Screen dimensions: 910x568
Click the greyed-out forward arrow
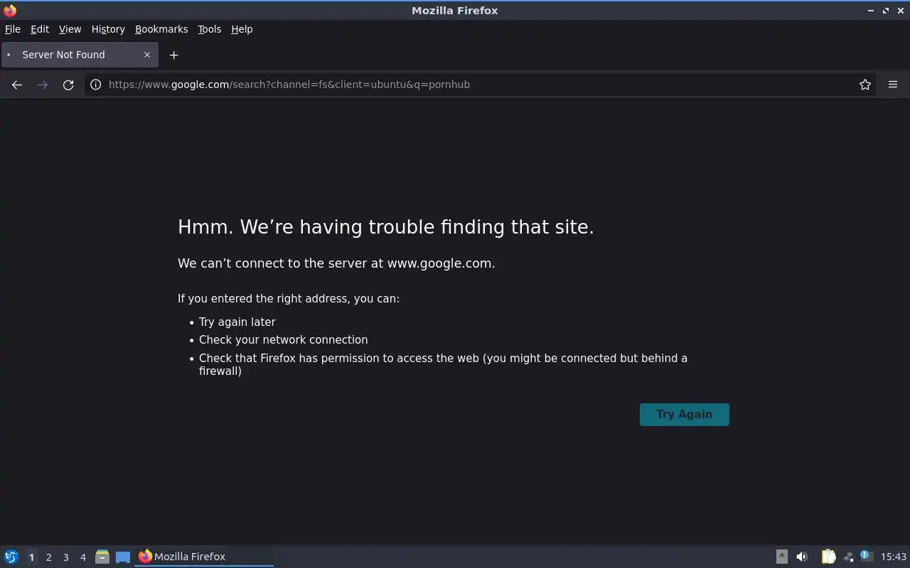tap(43, 84)
